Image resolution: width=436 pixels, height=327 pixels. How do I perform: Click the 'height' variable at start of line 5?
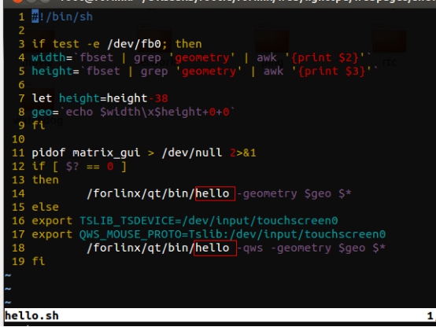52,71
